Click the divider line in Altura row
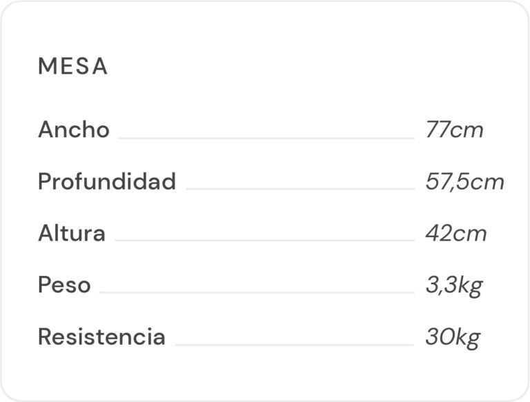 pos(264,241)
